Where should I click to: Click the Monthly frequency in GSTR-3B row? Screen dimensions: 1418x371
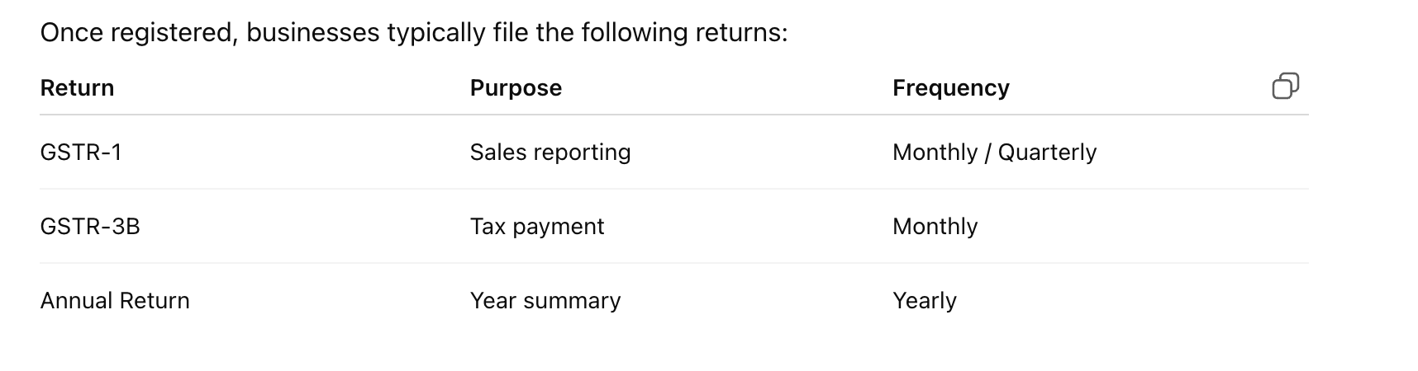pyautogui.click(x=935, y=227)
